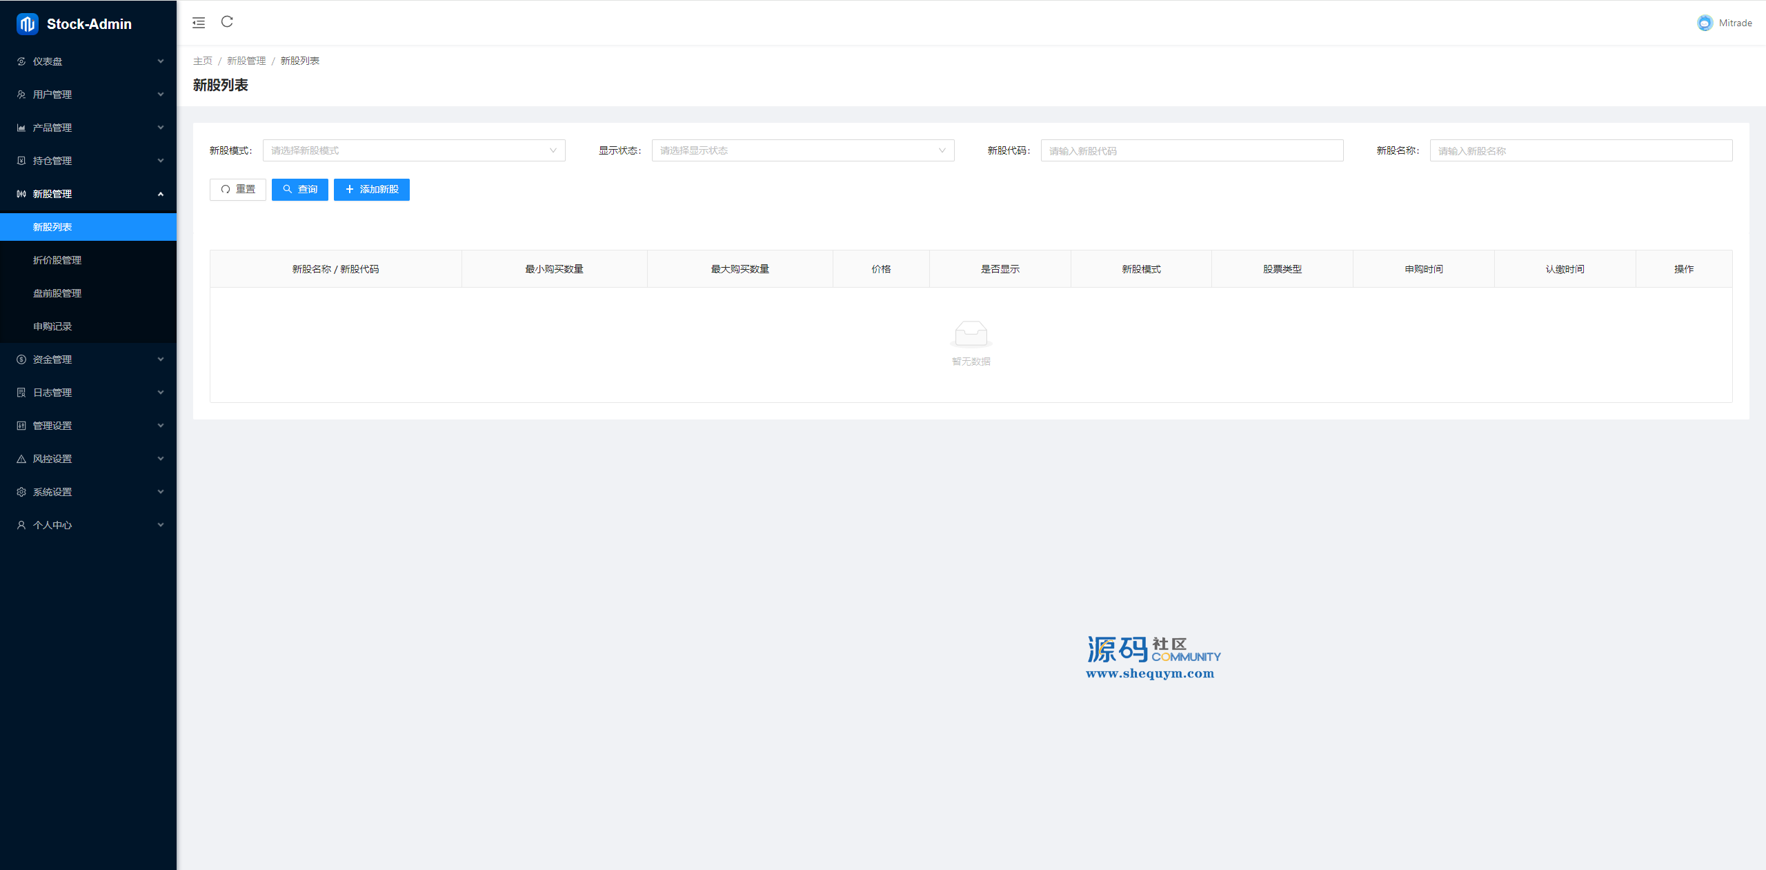Click the 管理设置 icon in the sidebar

(21, 426)
